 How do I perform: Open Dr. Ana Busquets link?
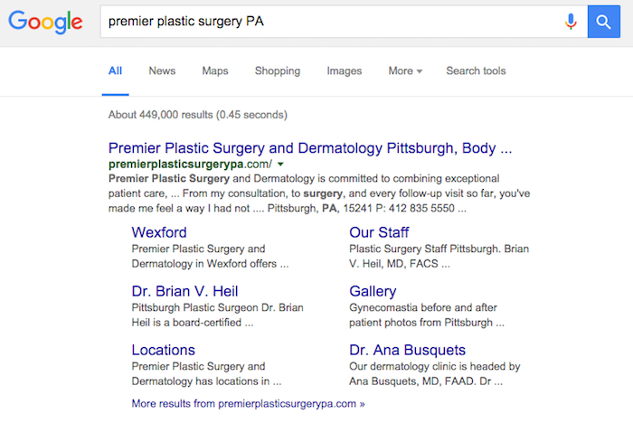[x=407, y=350]
